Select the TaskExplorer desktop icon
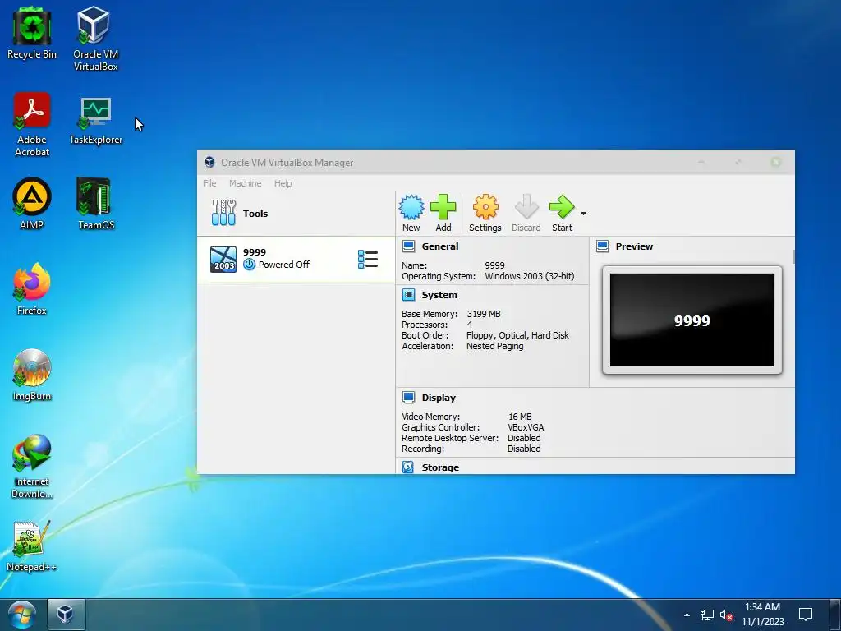This screenshot has width=841, height=631. click(x=95, y=121)
